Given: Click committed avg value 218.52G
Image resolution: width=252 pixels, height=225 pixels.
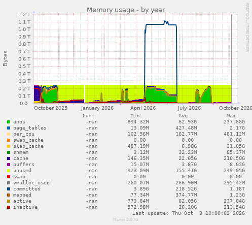Looking at the screenshot, I should (x=186, y=189).
